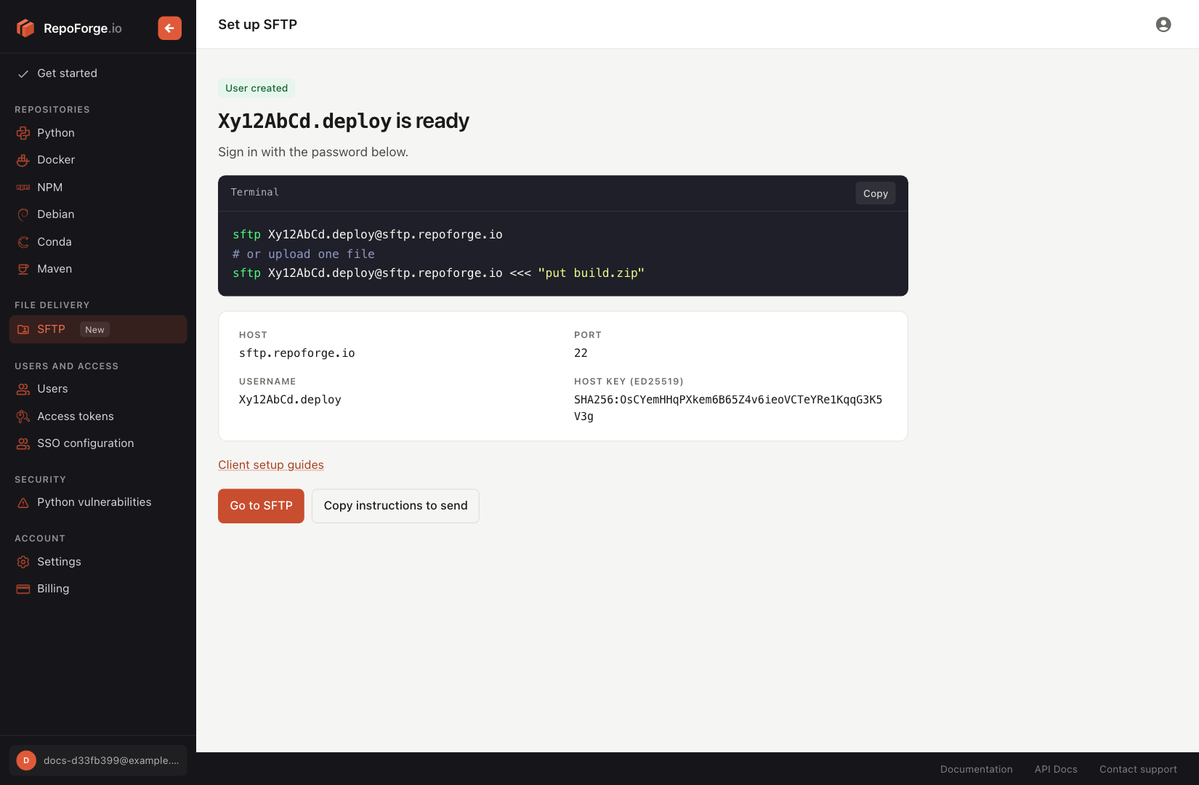Open Python repositories
This screenshot has height=785, width=1199.
click(98, 133)
